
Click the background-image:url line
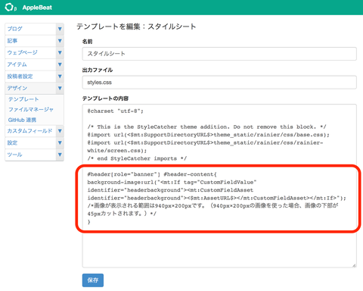[x=172, y=182]
